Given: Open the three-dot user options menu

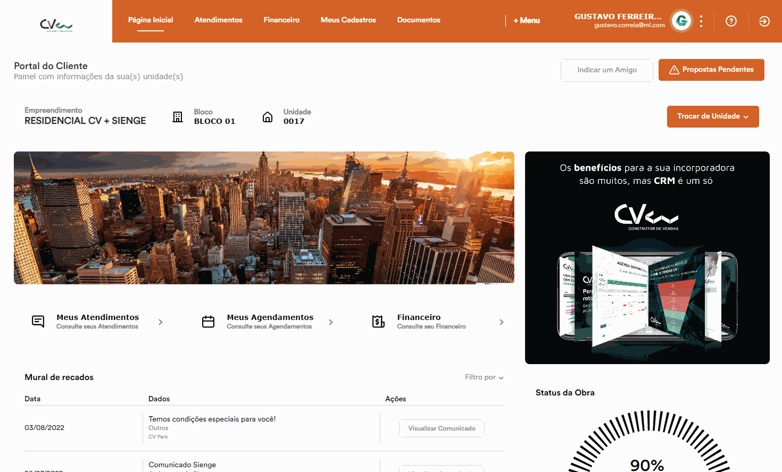Looking at the screenshot, I should coord(701,21).
